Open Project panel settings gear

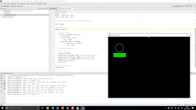(x=45, y=9)
